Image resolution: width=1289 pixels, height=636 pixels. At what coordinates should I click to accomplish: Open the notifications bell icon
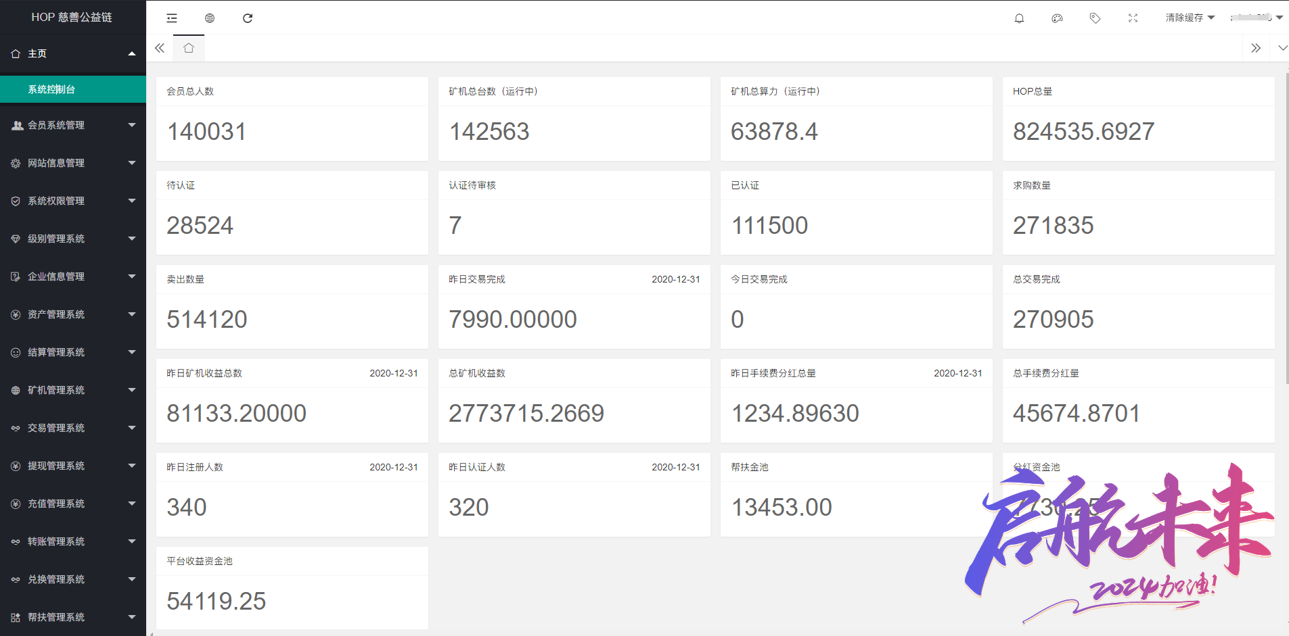1019,18
